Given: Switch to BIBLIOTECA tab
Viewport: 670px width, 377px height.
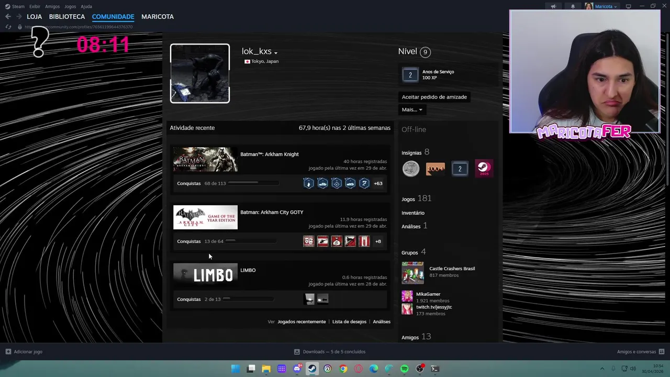Looking at the screenshot, I should 67,17.
